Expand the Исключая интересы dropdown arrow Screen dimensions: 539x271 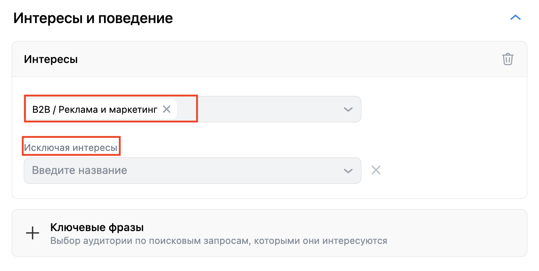pos(348,171)
